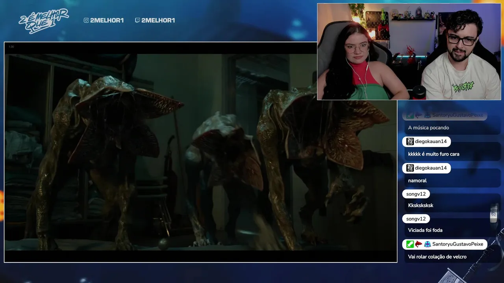
Task: Click the main video showing the creatures
Action: [x=200, y=152]
